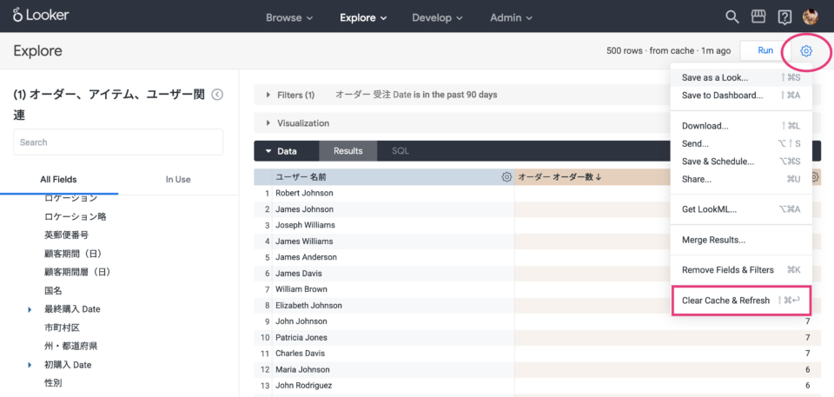This screenshot has width=834, height=397.
Task: Expand the 最終購入 Date field group
Action: (30, 309)
